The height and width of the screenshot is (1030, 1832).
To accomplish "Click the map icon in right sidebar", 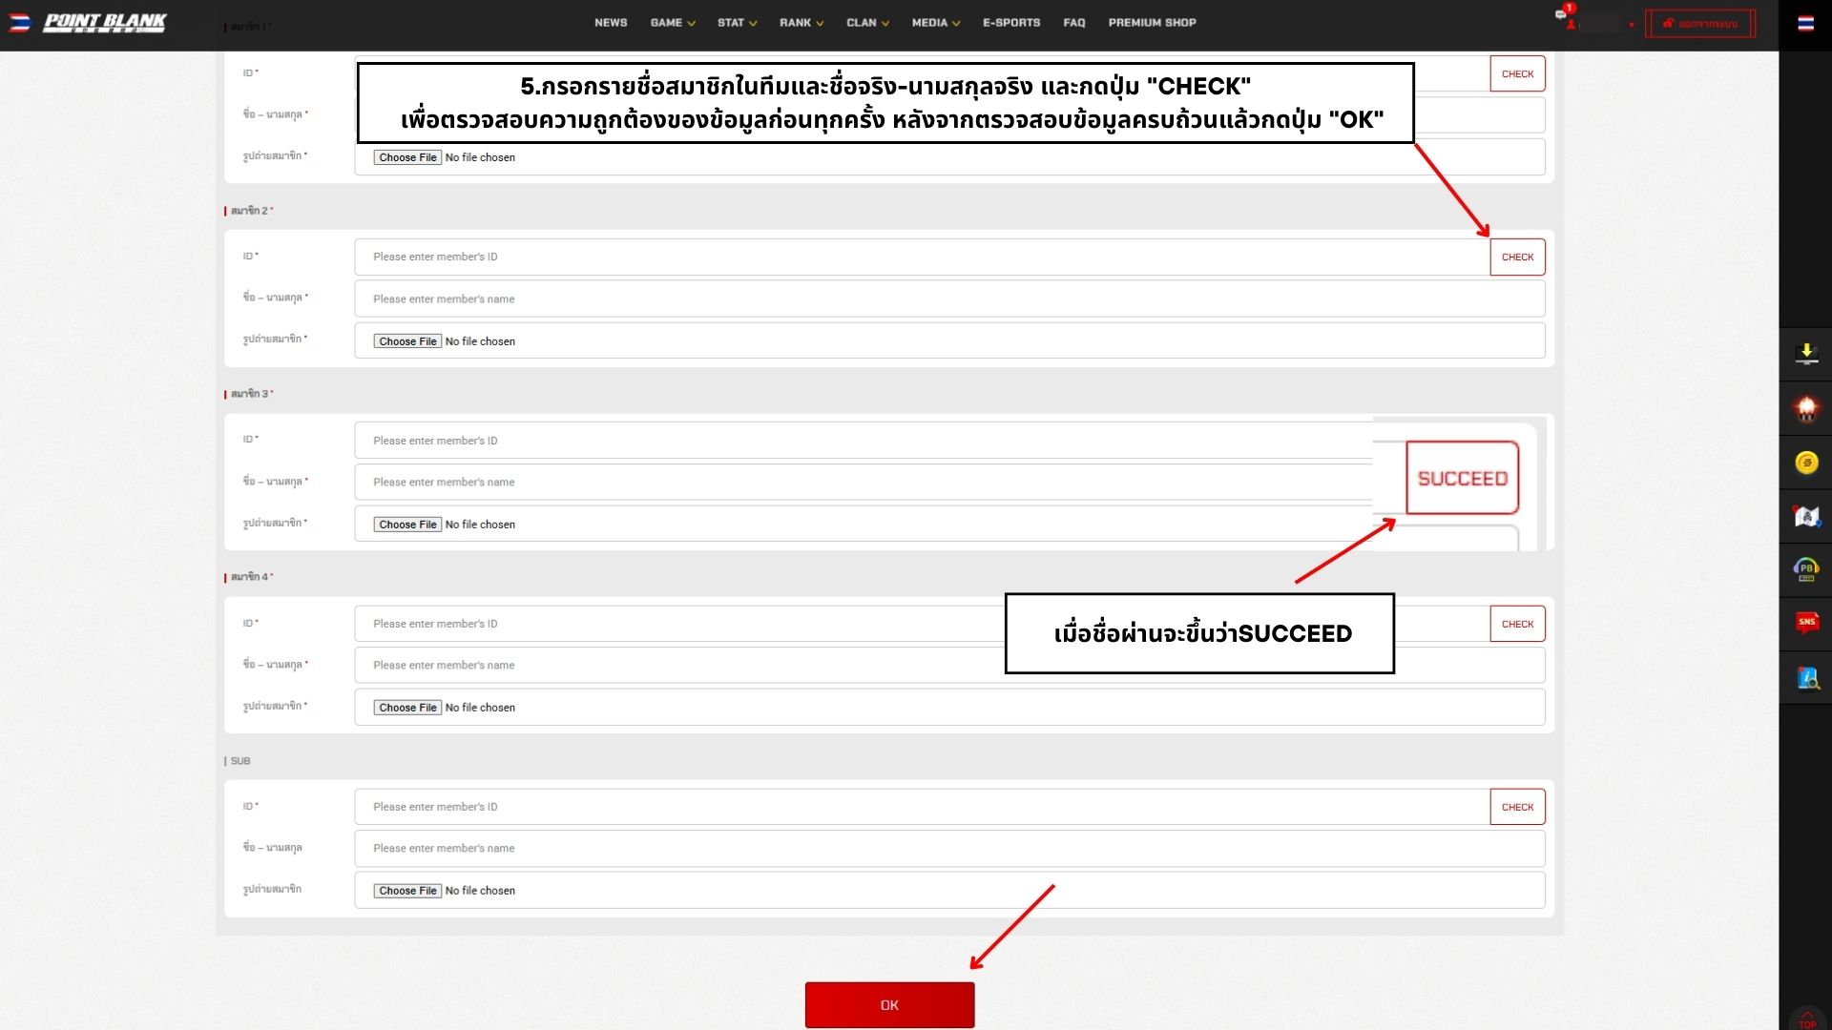I will pos(1806,517).
